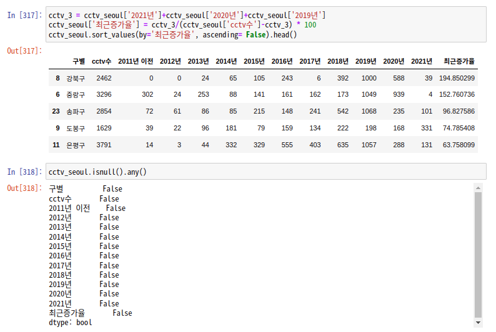Click the In [317] prompt label
This screenshot has width=496, height=332.
click(x=24, y=15)
